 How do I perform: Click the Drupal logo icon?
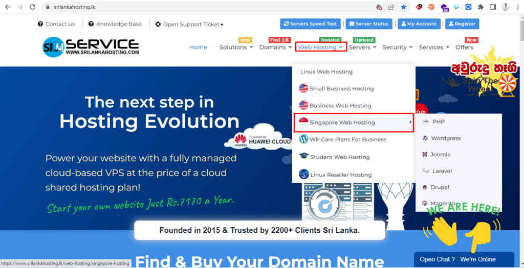[425, 187]
